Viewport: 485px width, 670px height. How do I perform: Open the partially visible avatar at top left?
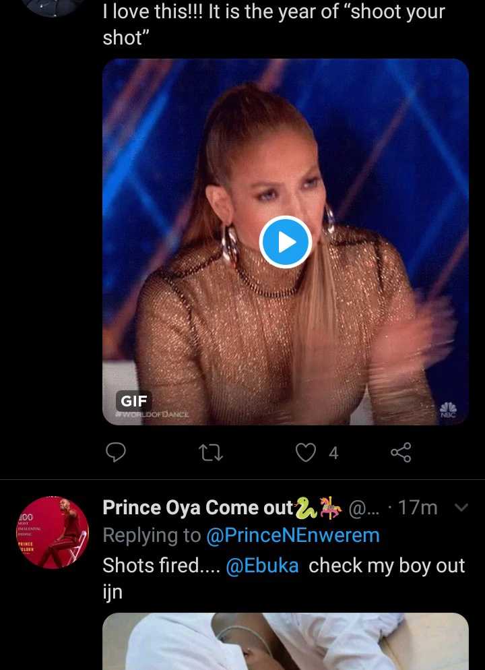point(52,7)
